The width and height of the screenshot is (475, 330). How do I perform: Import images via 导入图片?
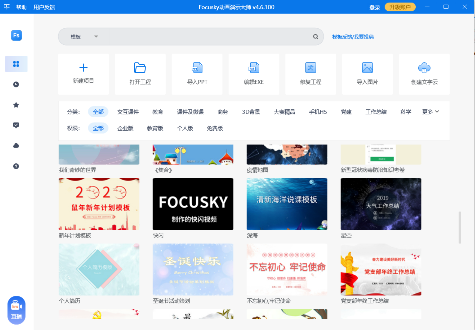coord(367,74)
